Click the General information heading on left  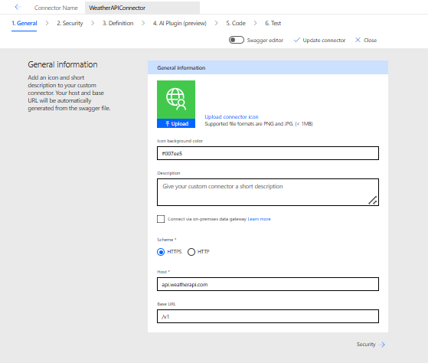coord(63,64)
